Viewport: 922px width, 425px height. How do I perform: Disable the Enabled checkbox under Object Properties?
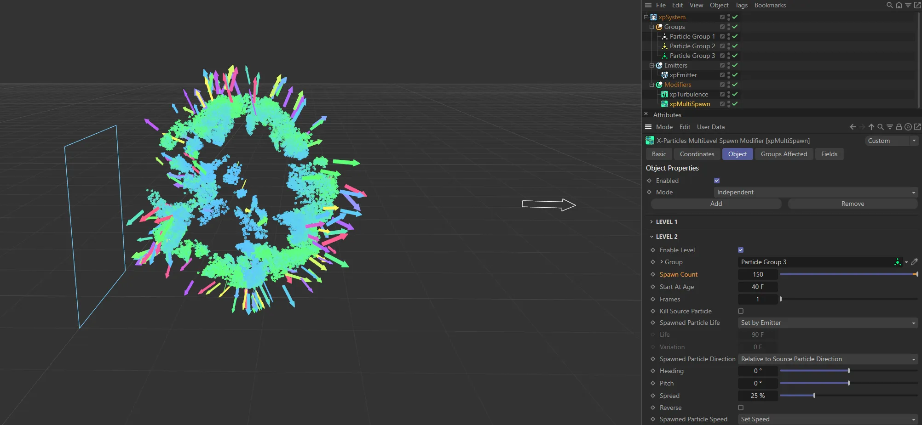point(716,180)
